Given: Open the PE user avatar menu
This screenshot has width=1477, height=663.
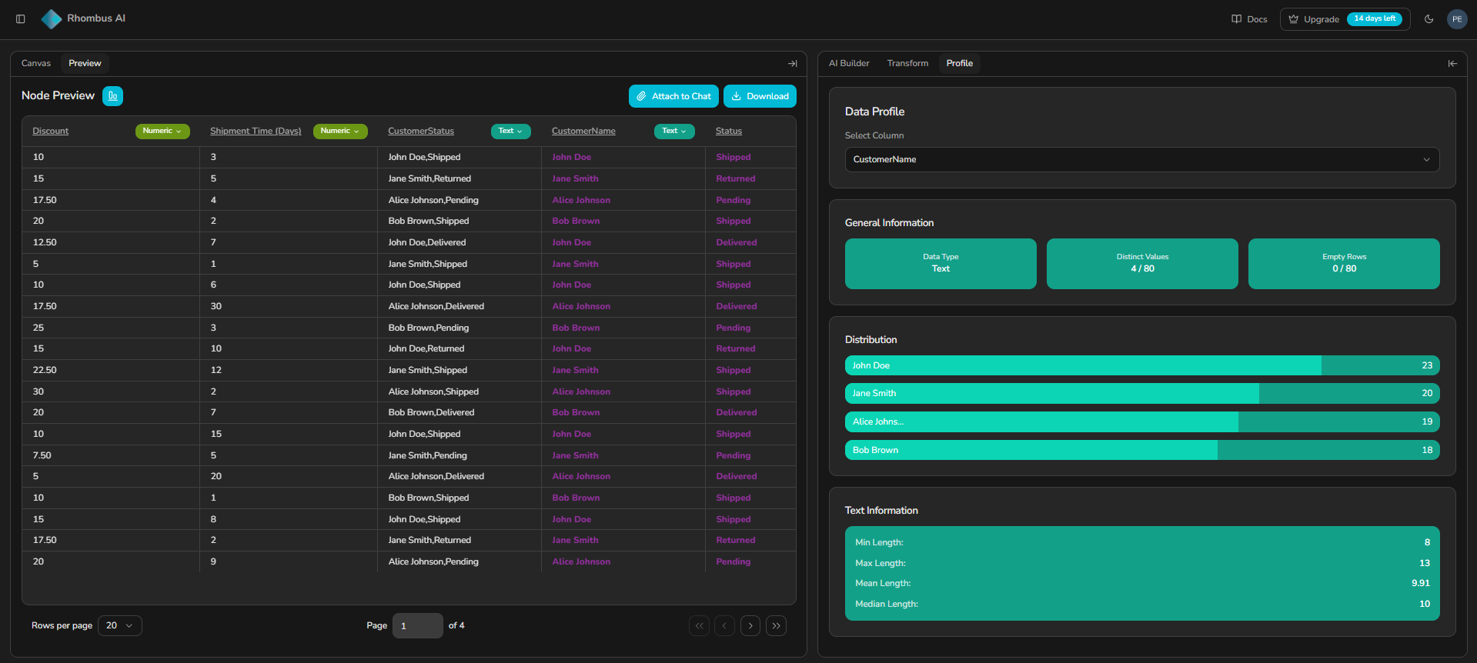Looking at the screenshot, I should coord(1457,19).
